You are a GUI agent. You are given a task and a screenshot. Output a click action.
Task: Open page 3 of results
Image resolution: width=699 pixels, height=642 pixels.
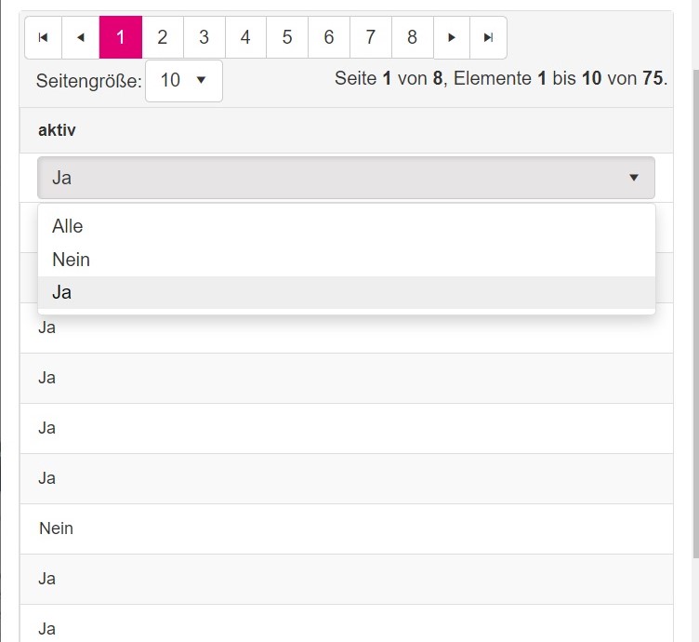[204, 37]
